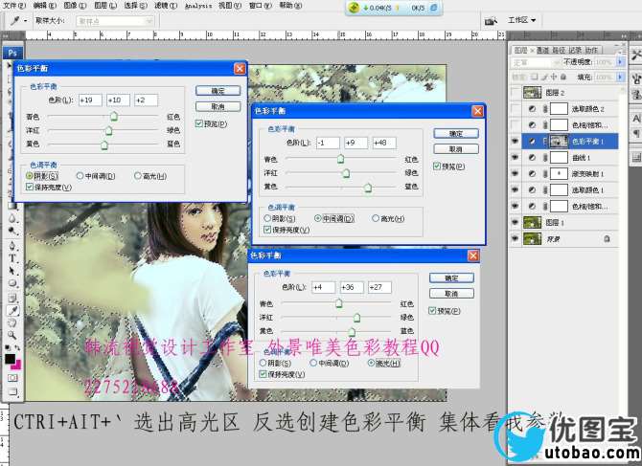The height and width of the screenshot is (466, 642).
Task: Switch to the 动作 tab
Action: tap(591, 50)
